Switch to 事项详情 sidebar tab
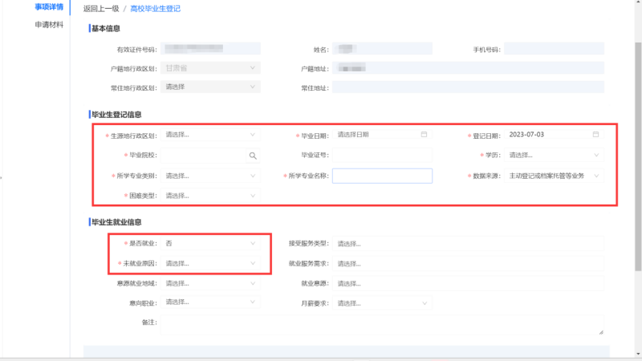 coord(49,7)
